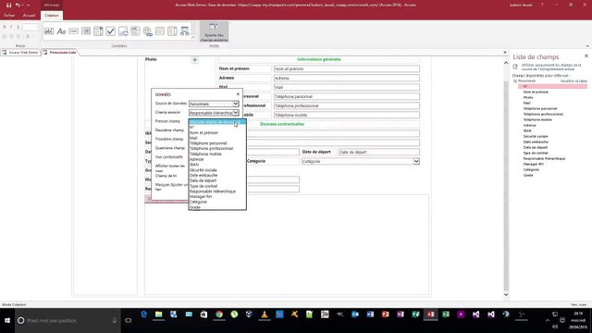
Task: Save using the quick access Save icon
Action: (x=8, y=5)
